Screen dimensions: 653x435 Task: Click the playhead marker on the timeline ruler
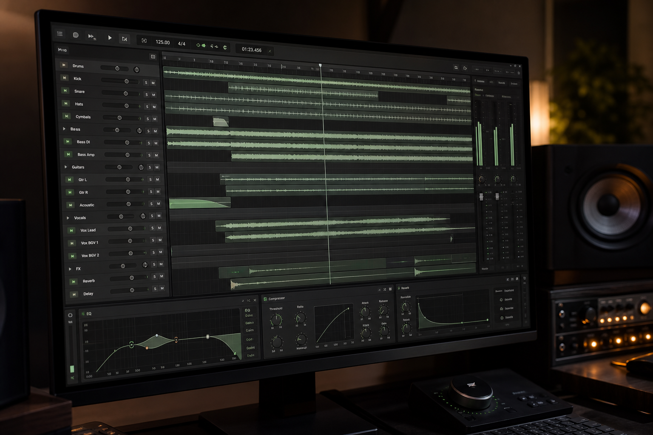[320, 65]
